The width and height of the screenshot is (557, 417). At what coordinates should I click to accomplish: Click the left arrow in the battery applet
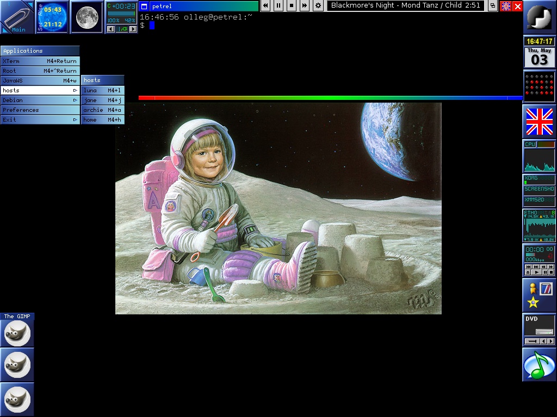click(x=111, y=29)
